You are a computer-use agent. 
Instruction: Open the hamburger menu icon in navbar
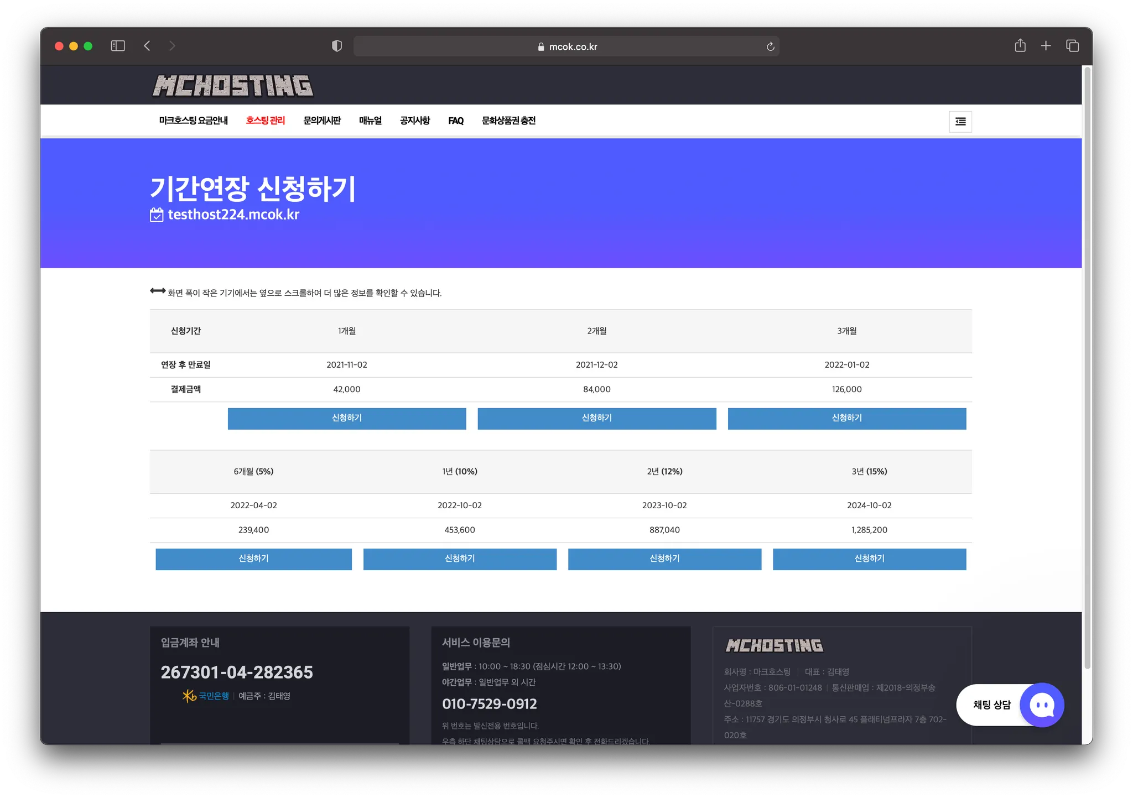point(960,122)
